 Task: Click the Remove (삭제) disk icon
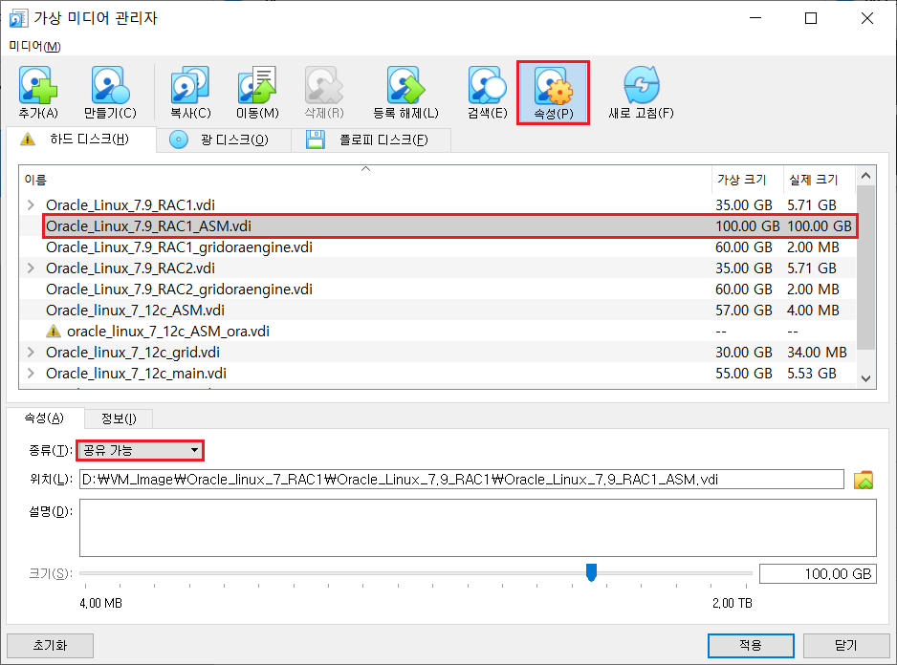[324, 86]
